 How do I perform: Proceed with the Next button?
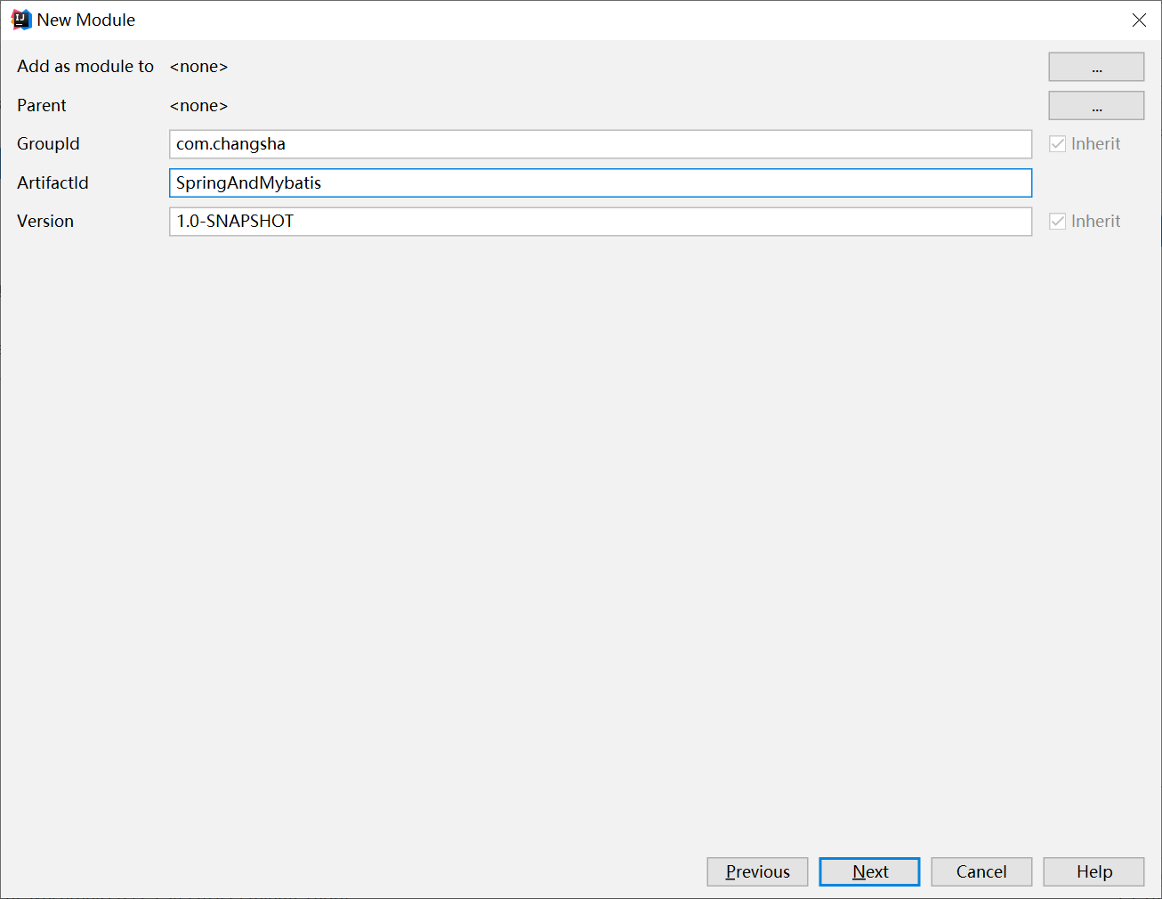tap(869, 871)
